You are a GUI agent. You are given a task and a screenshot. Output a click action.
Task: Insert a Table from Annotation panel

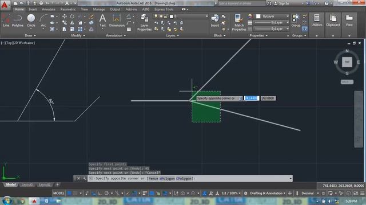129,29
